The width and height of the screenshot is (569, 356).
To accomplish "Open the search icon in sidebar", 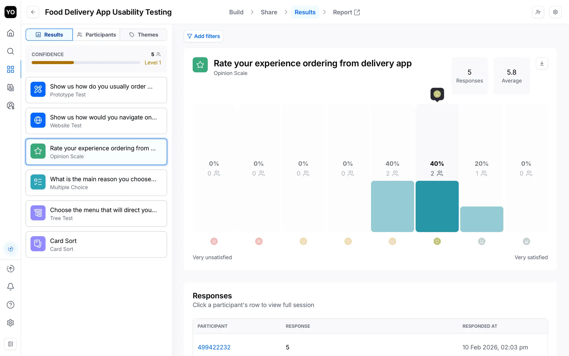I will [10, 51].
